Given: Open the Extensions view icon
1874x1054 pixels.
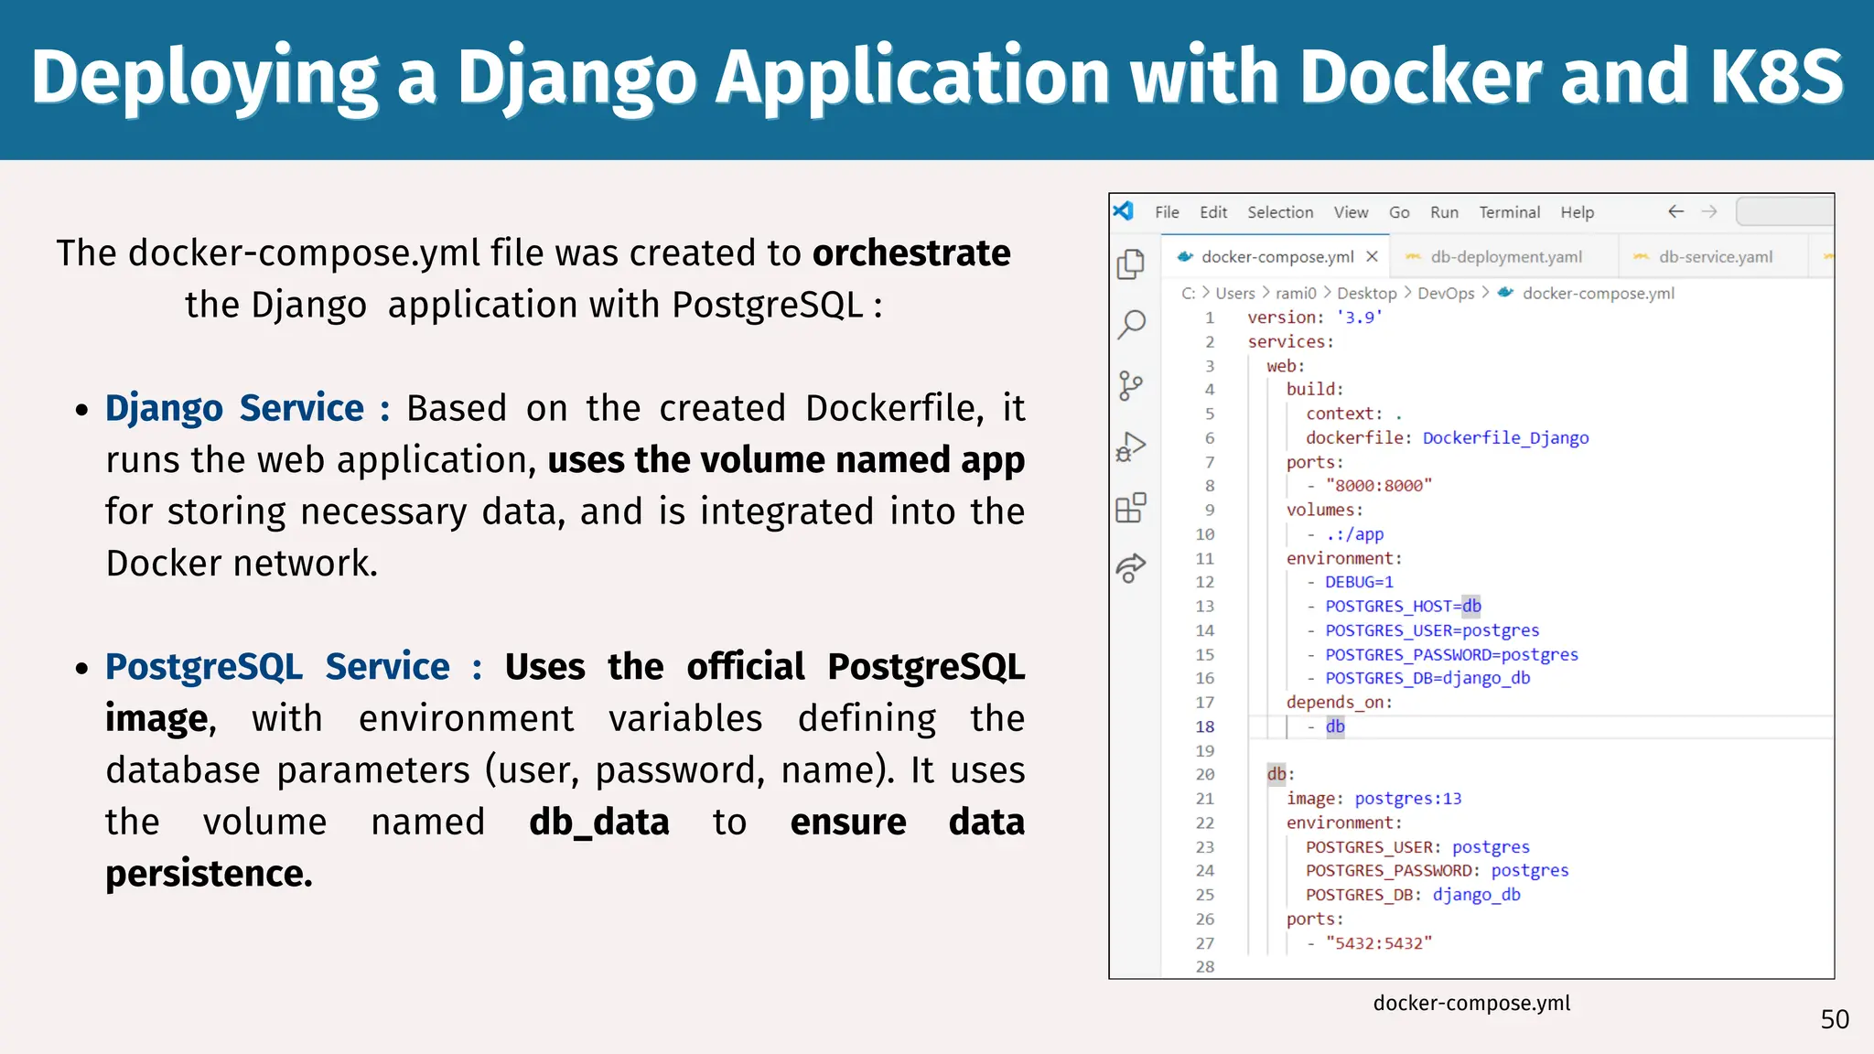Looking at the screenshot, I should [x=1131, y=508].
